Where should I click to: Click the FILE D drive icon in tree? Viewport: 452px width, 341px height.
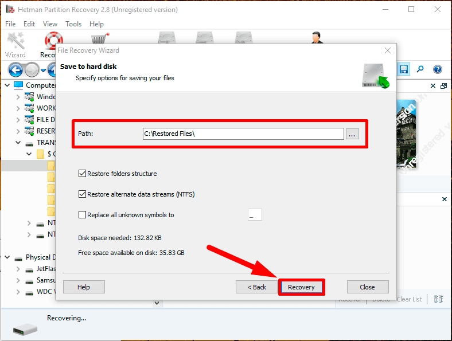click(x=29, y=120)
